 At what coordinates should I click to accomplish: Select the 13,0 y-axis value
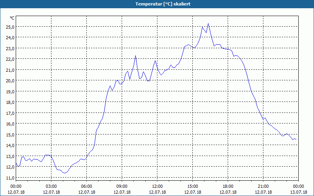click(x=10, y=156)
